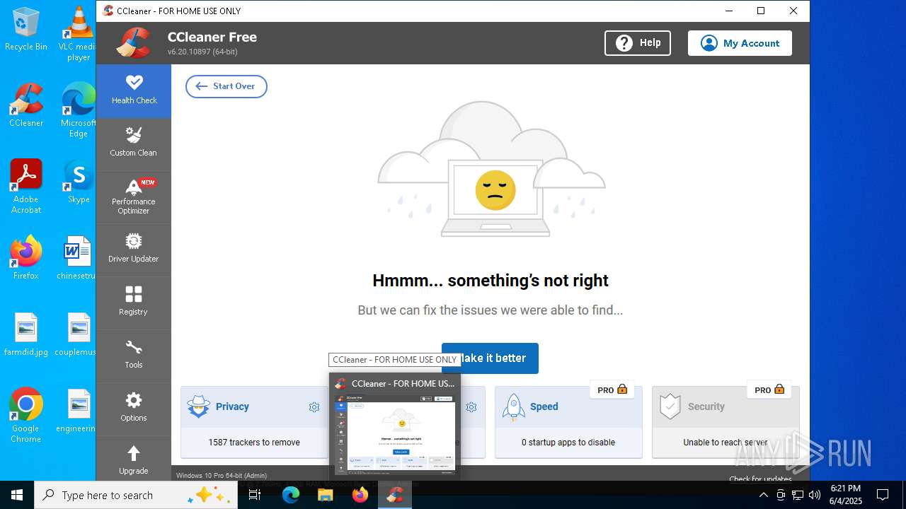Click the Privacy spy icon
The height and width of the screenshot is (509, 906).
pyautogui.click(x=199, y=406)
